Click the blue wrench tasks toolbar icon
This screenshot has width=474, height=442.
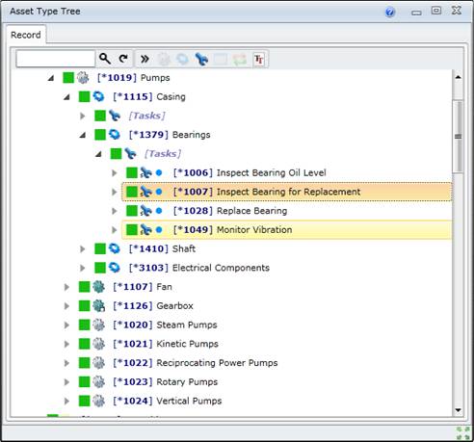pos(201,59)
